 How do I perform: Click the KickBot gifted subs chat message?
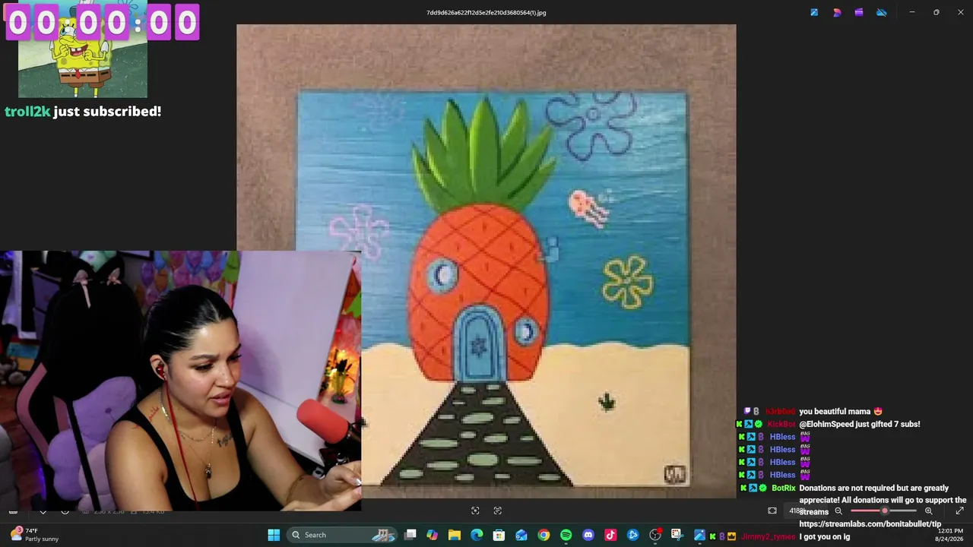tap(860, 424)
